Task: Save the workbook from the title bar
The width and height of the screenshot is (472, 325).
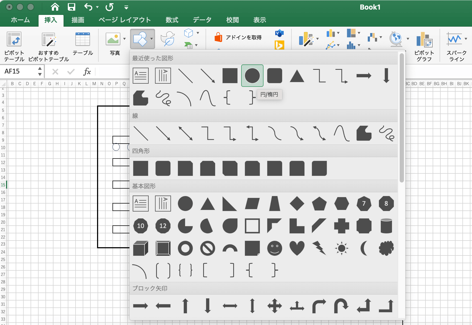Action: (71, 7)
